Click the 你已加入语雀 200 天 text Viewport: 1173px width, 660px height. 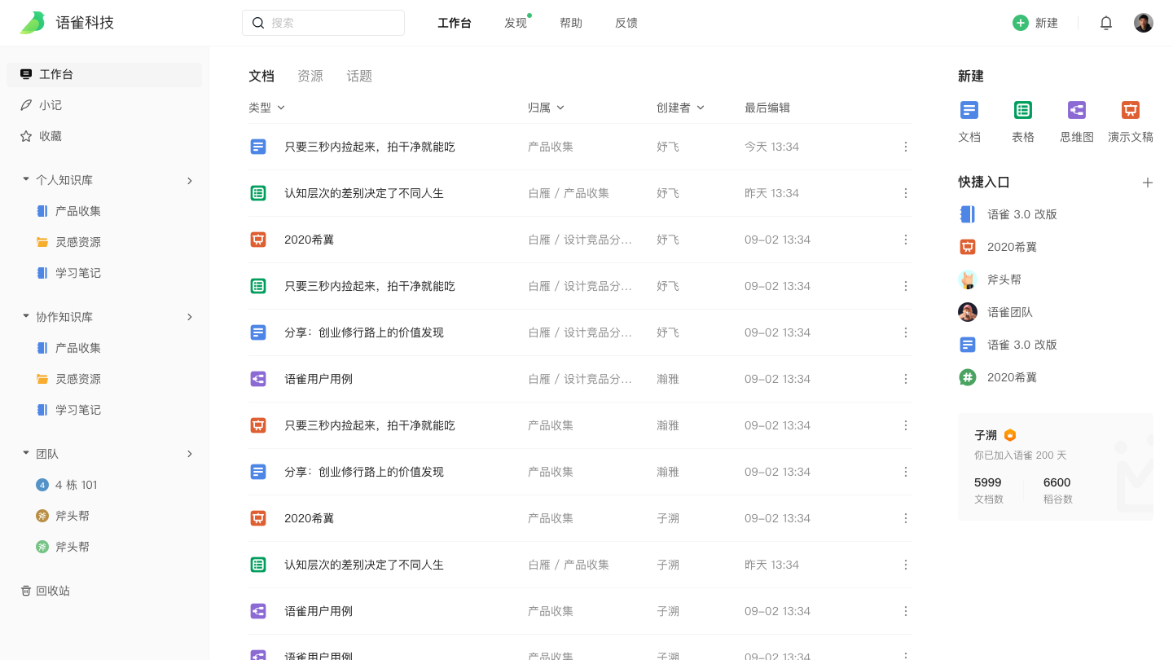[1020, 455]
